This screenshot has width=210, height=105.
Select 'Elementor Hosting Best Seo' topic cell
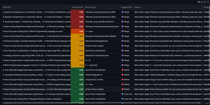point(102,41)
